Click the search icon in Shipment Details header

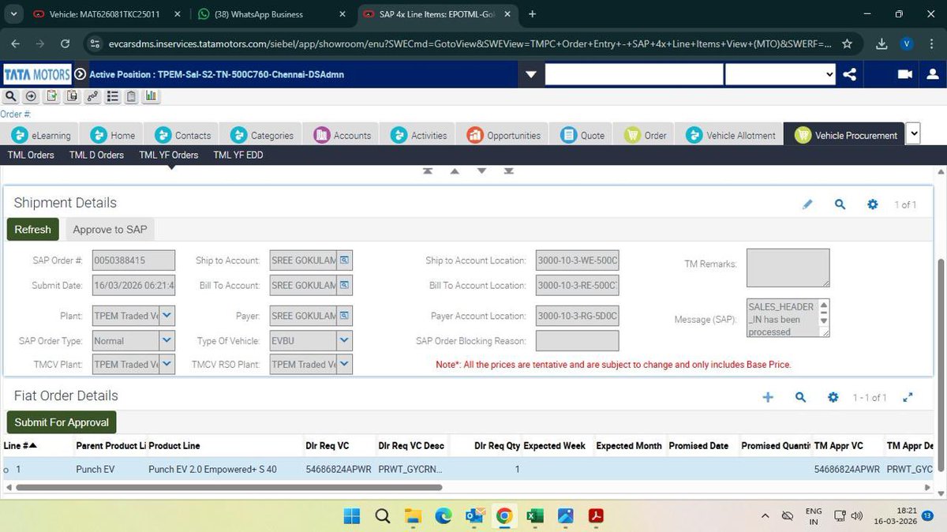(840, 204)
